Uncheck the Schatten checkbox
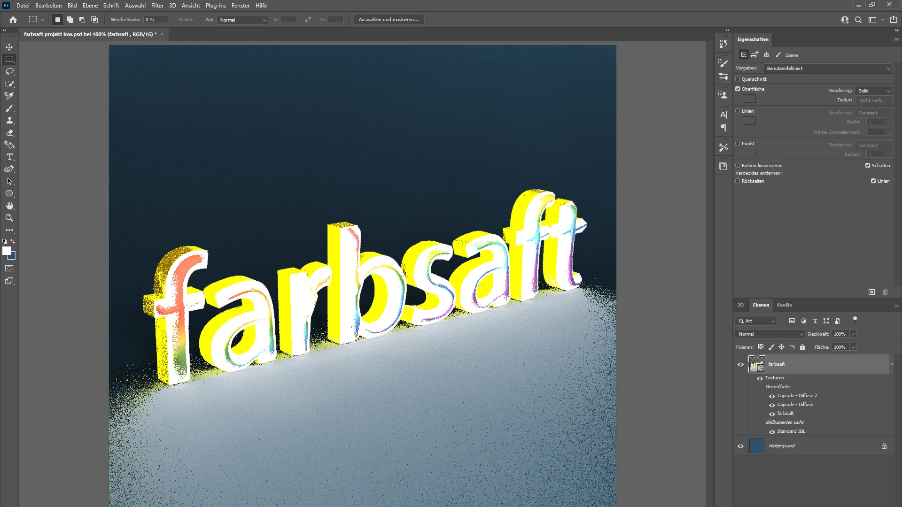The height and width of the screenshot is (507, 902). tap(868, 165)
